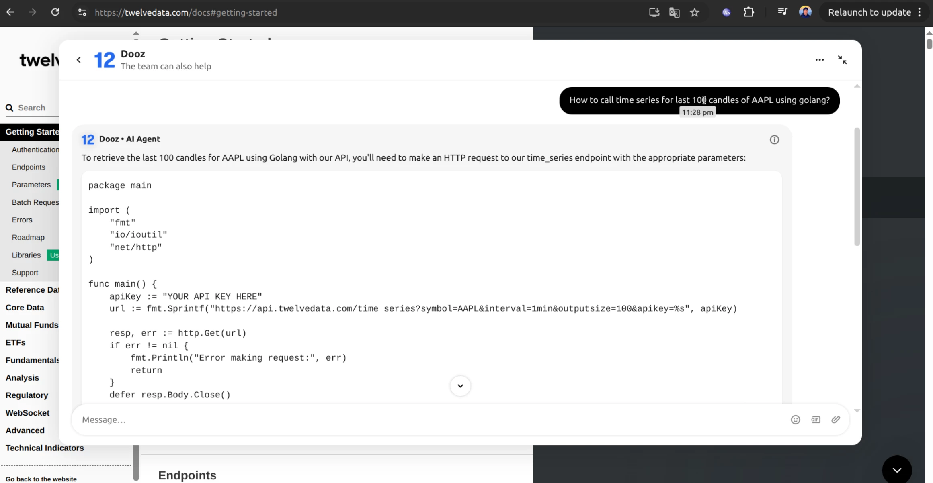Click the user question message bubble
Image resolution: width=933 pixels, height=483 pixels.
tap(699, 100)
